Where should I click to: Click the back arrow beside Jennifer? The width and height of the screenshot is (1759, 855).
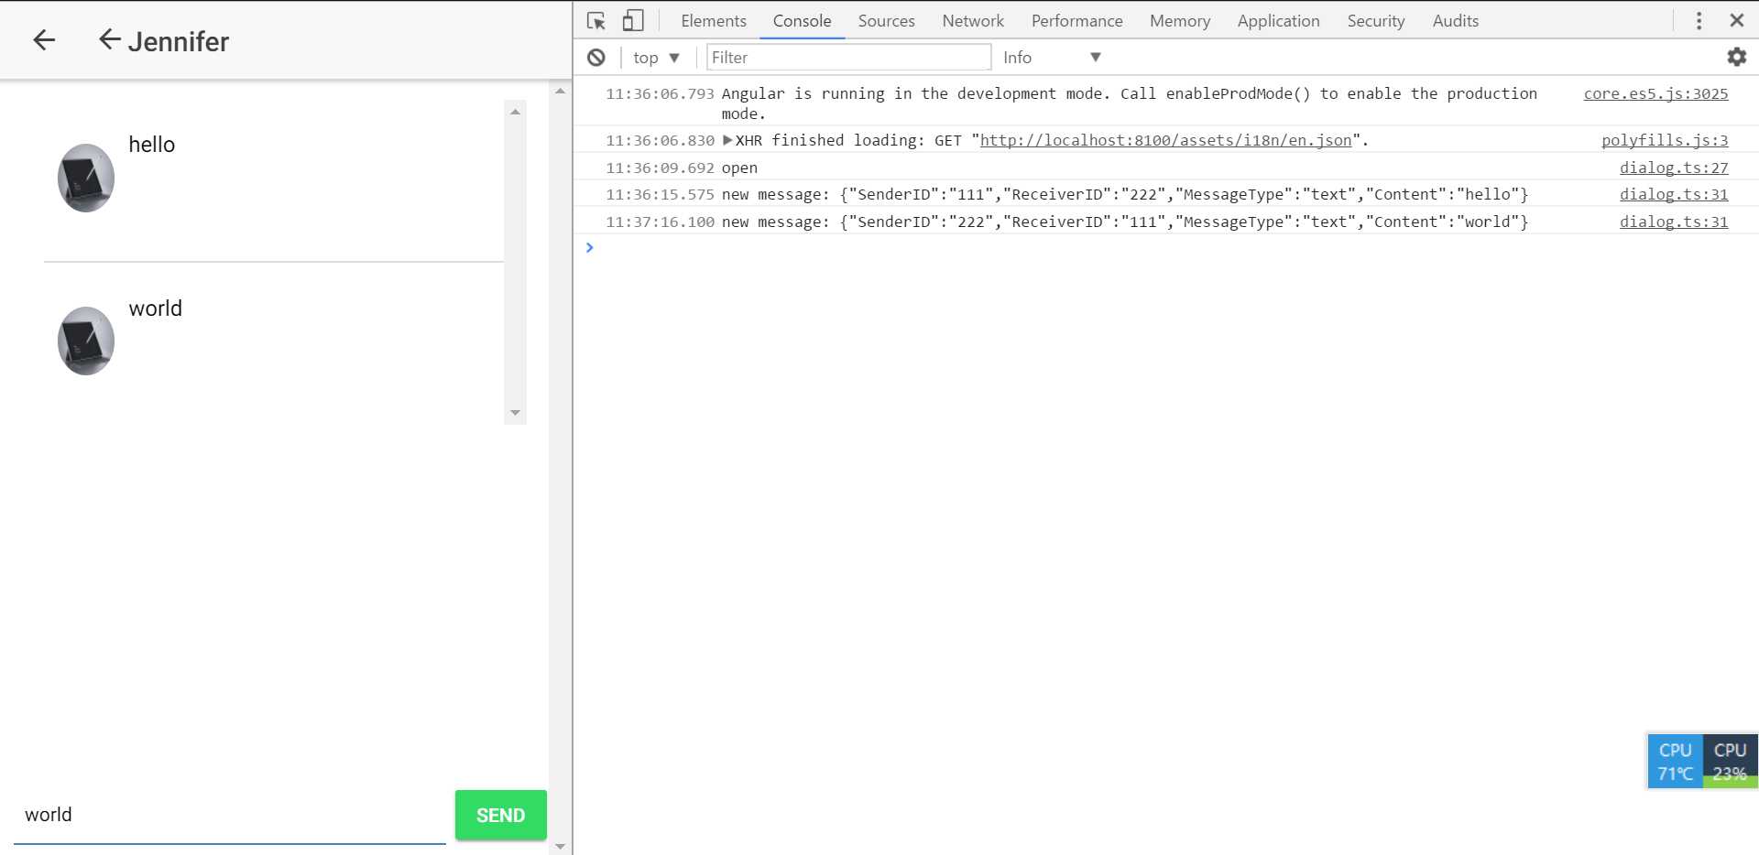[109, 39]
